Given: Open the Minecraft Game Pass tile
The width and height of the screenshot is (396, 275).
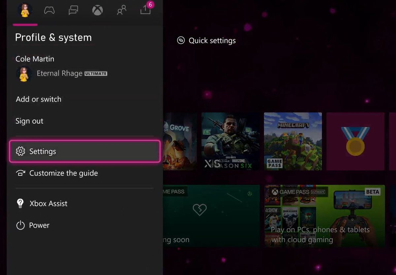Looking at the screenshot, I should click(x=292, y=141).
